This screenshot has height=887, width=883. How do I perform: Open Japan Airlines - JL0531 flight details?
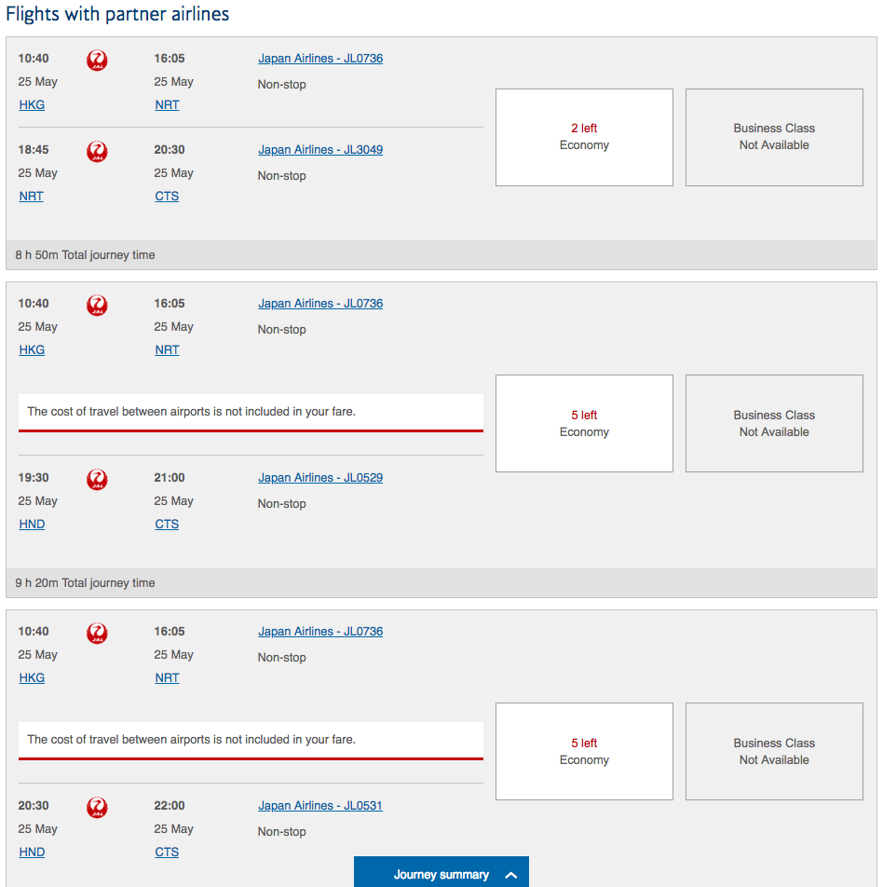coord(320,806)
